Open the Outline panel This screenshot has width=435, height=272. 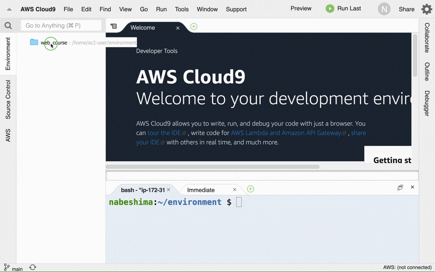427,71
